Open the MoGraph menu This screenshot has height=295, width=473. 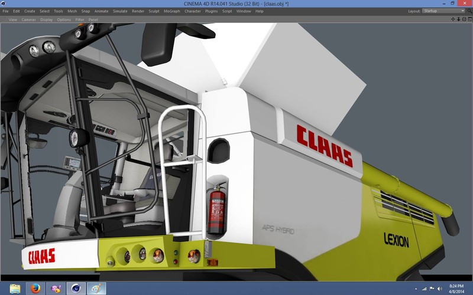(171, 11)
